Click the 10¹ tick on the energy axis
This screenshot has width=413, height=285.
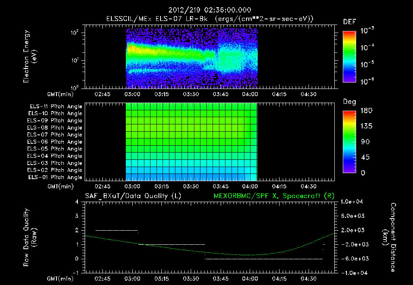coord(75,60)
